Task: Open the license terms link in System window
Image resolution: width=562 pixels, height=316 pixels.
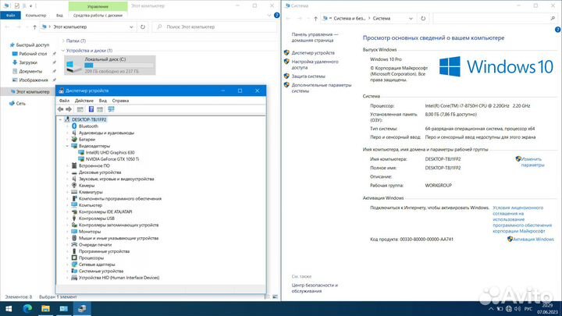Action: [522, 219]
